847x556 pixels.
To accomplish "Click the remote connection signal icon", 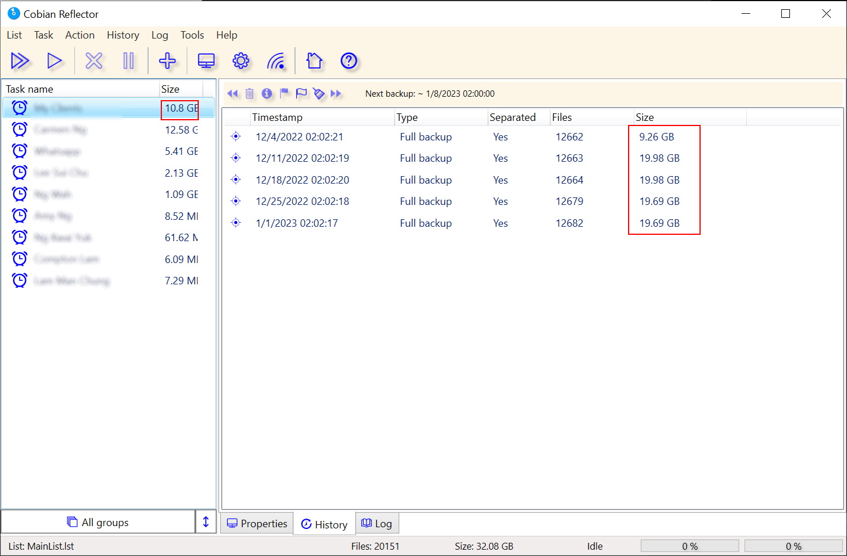I will coord(276,60).
